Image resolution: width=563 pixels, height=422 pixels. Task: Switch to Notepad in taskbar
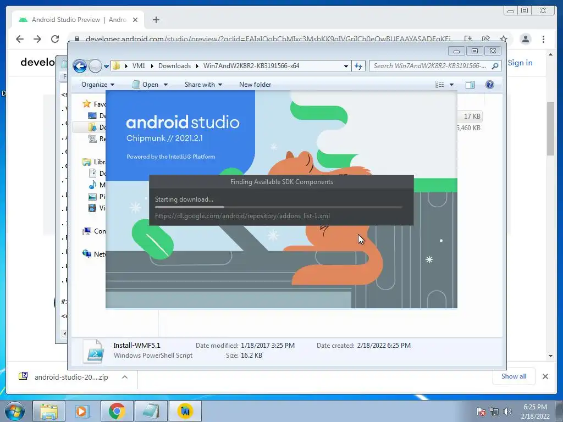click(151, 411)
